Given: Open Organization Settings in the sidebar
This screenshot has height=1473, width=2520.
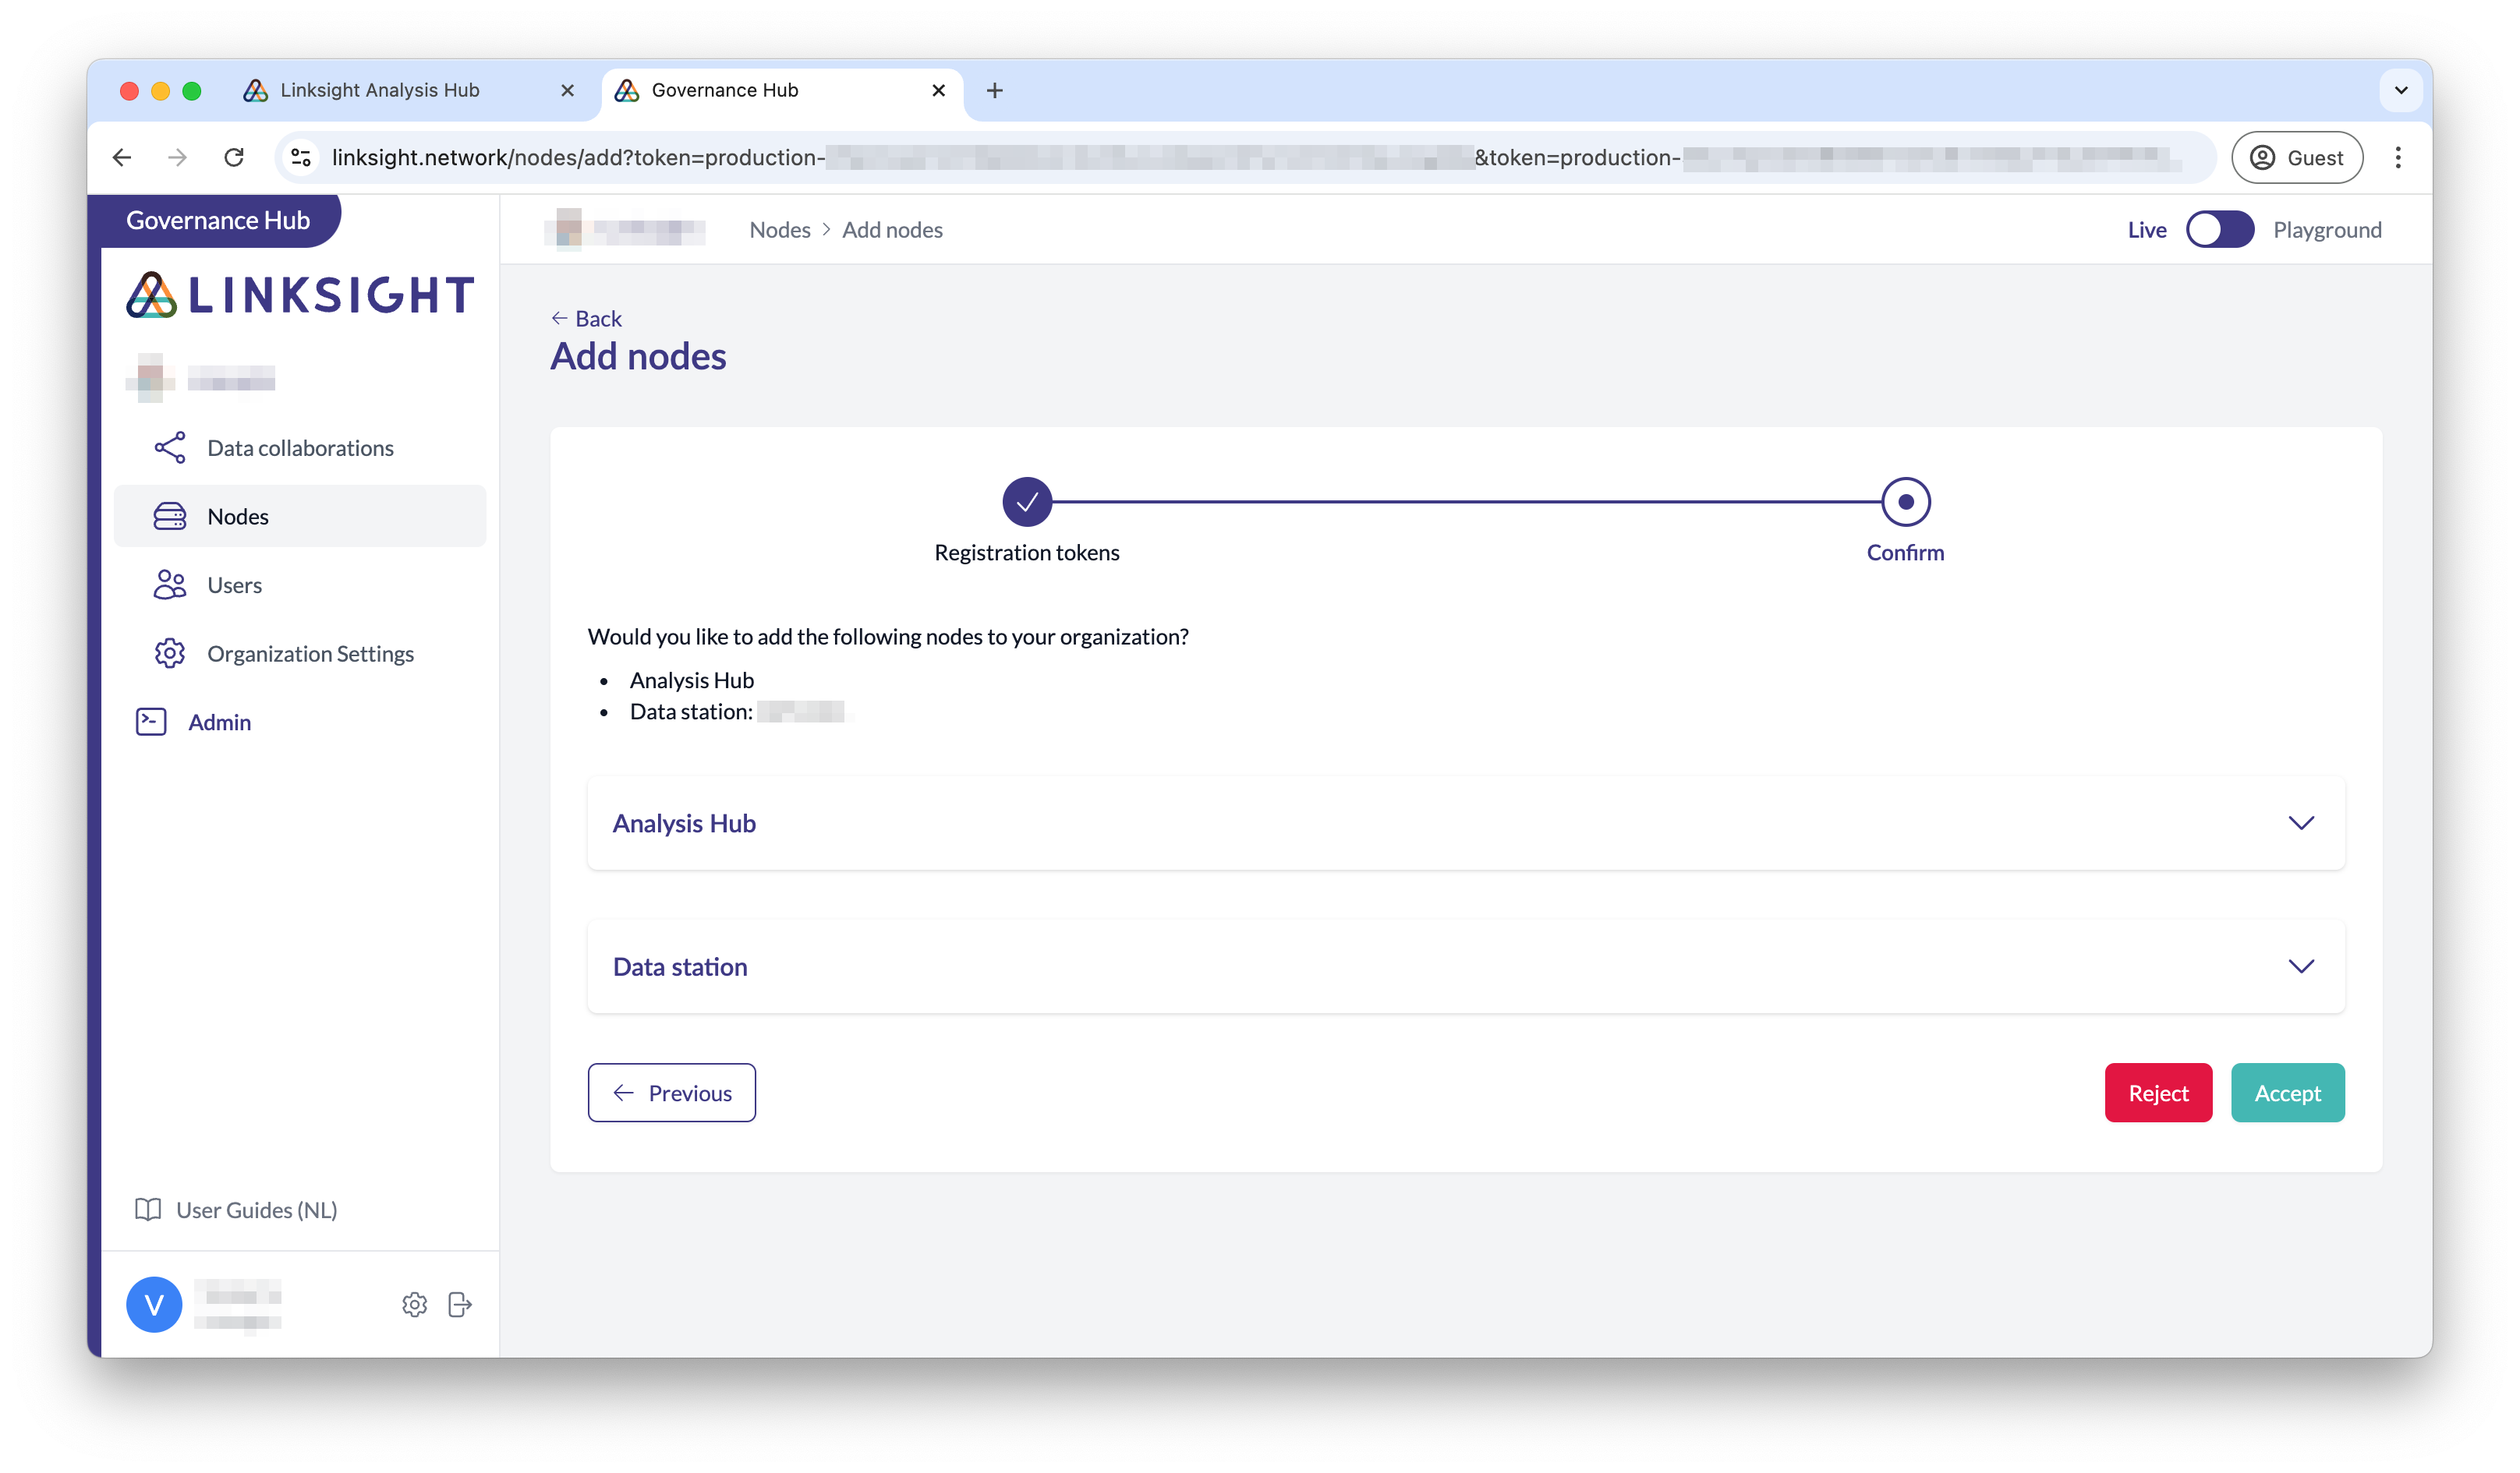Looking at the screenshot, I should click(x=300, y=654).
